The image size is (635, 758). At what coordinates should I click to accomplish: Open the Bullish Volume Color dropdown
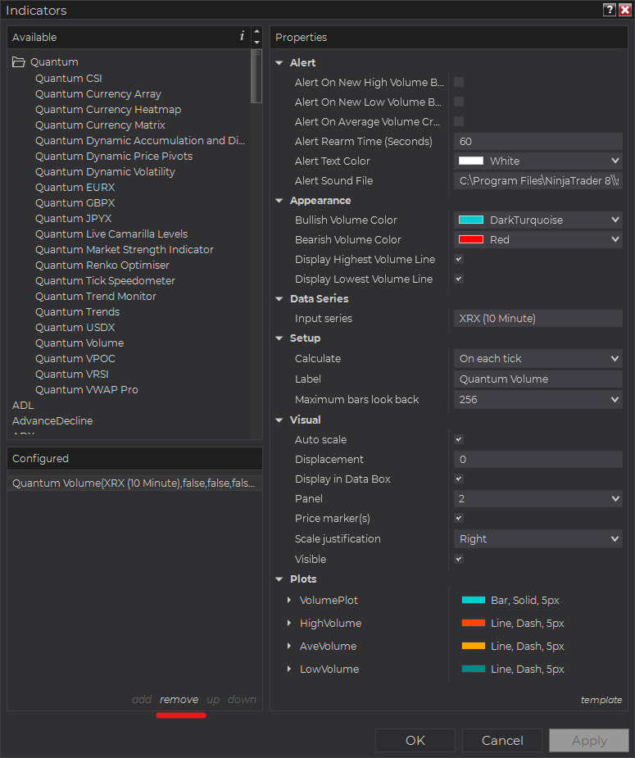click(x=537, y=220)
